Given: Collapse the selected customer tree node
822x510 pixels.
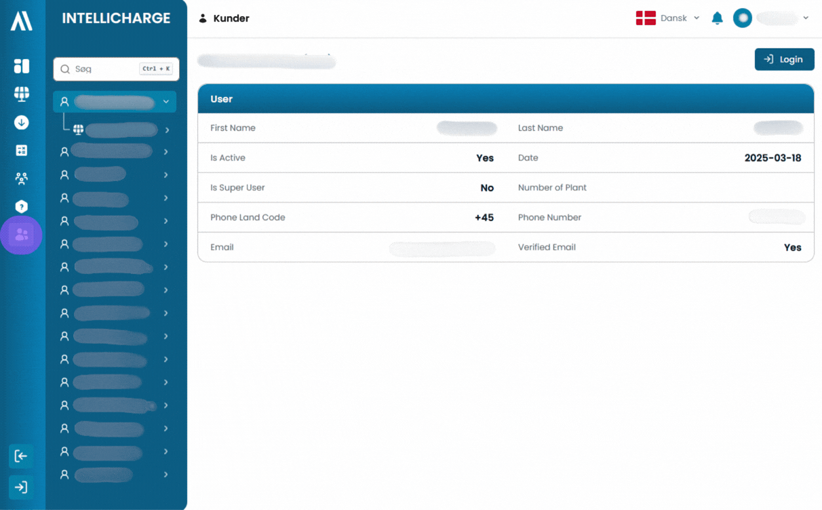Looking at the screenshot, I should click(166, 102).
